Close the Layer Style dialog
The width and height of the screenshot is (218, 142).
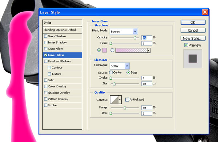pyautogui.click(x=205, y=12)
